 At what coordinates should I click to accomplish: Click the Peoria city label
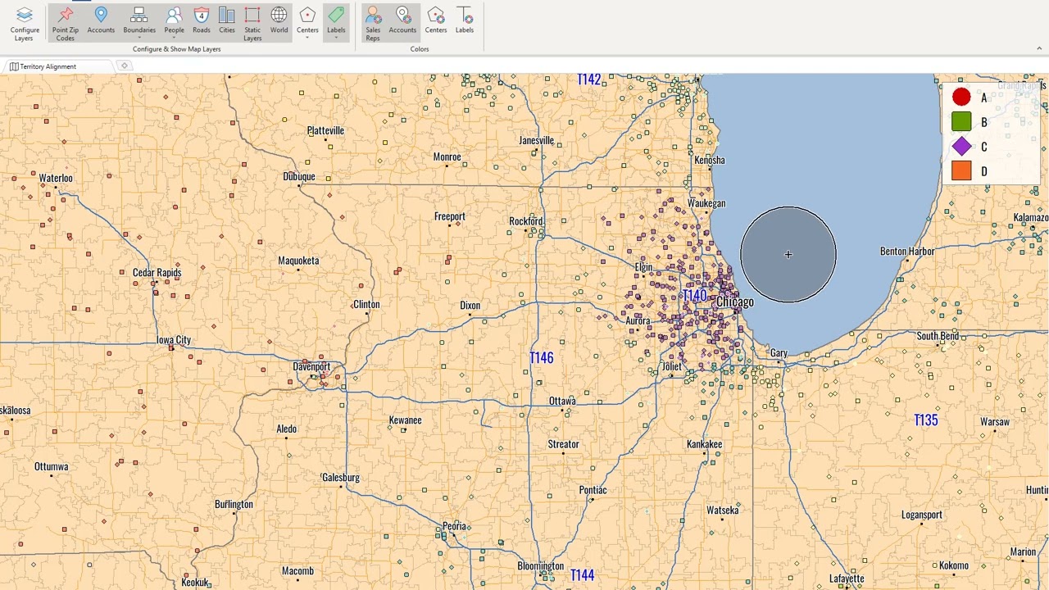[x=454, y=526]
